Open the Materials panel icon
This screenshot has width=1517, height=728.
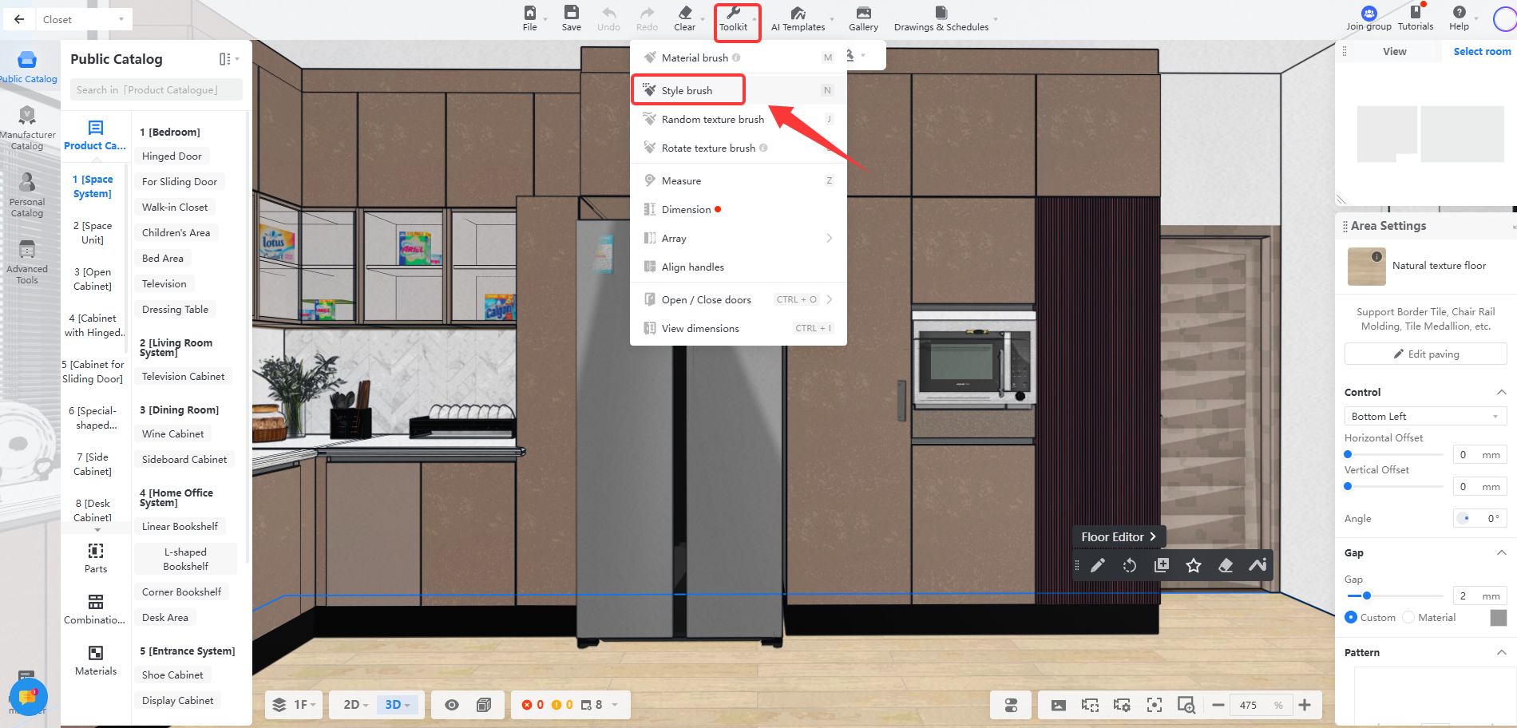coord(96,660)
